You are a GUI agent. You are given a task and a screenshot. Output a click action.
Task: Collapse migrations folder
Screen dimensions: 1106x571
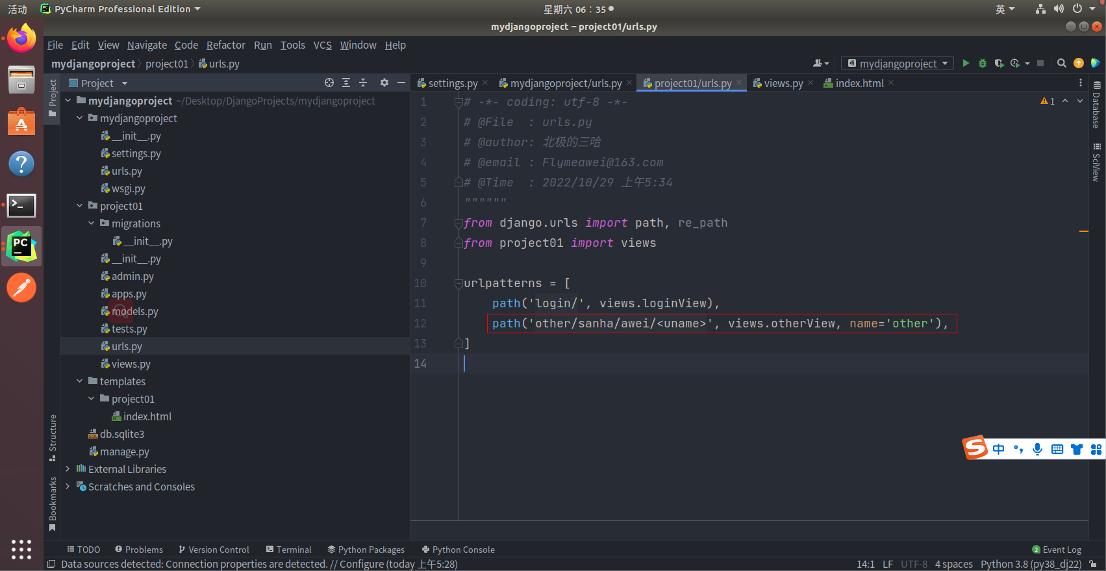click(91, 223)
